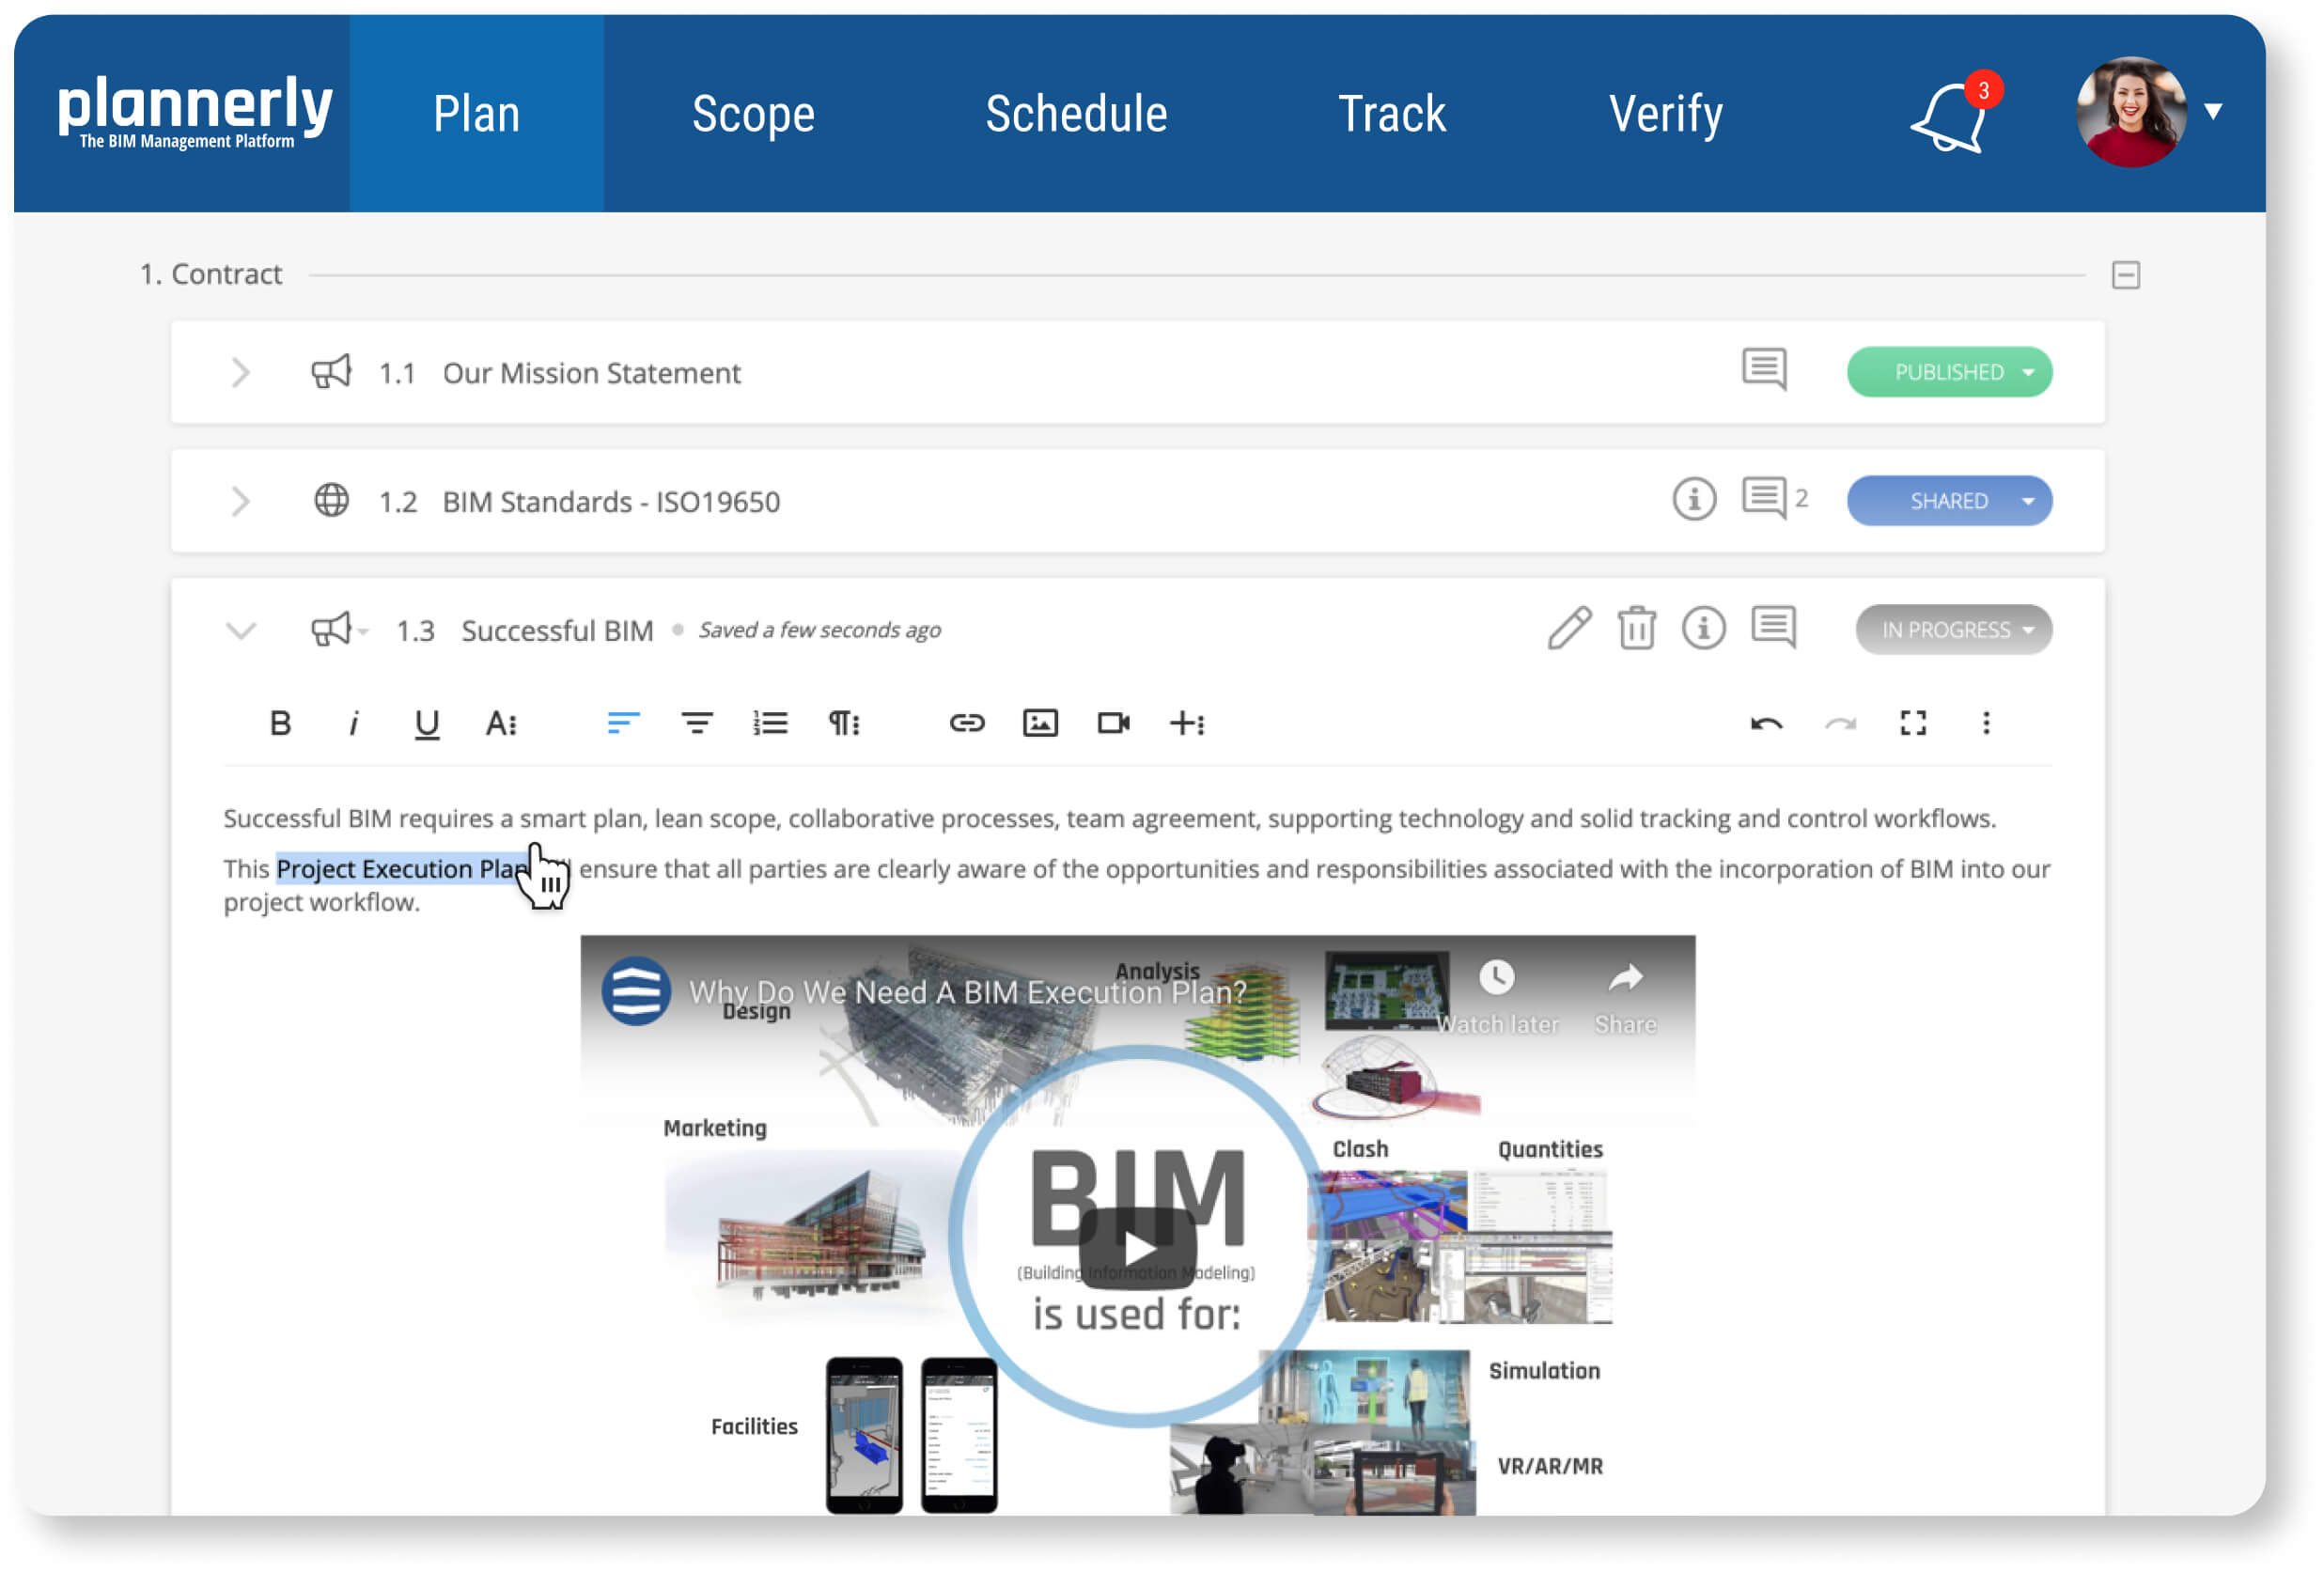The height and width of the screenshot is (1573, 2324).
Task: Delete section 1.3 with the trash icon
Action: [x=1636, y=629]
